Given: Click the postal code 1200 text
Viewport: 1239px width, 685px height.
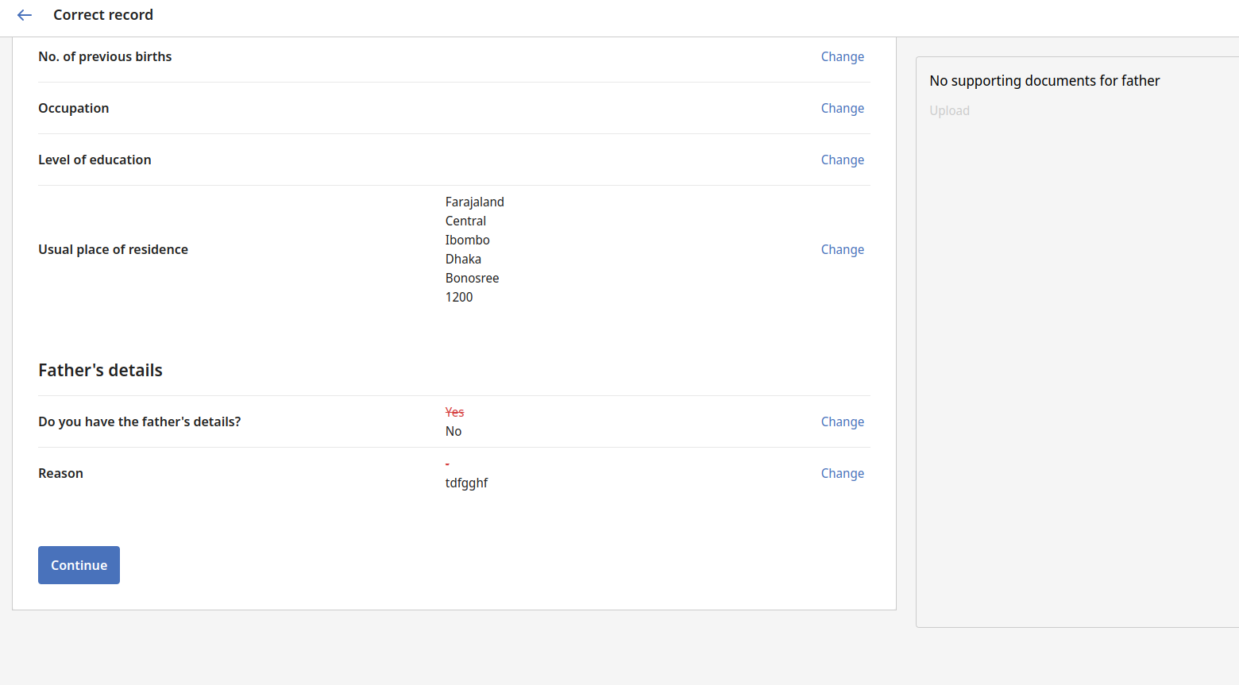Looking at the screenshot, I should click(459, 297).
